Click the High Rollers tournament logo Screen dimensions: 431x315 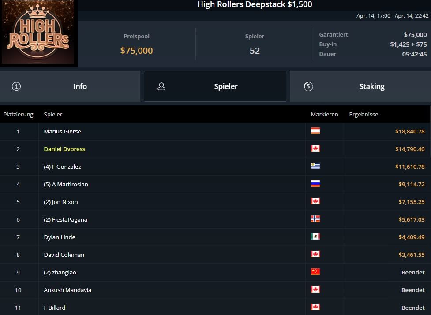coord(39,33)
